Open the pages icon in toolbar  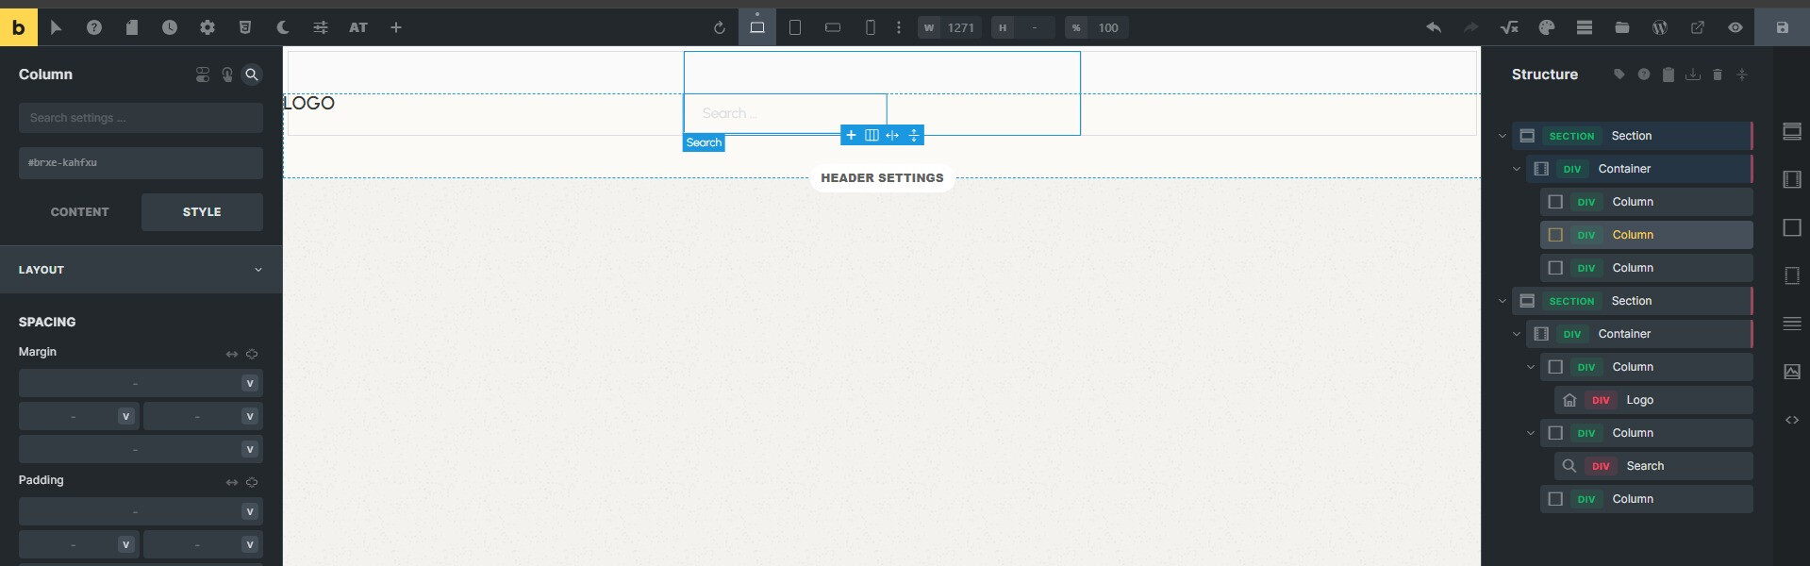132,27
